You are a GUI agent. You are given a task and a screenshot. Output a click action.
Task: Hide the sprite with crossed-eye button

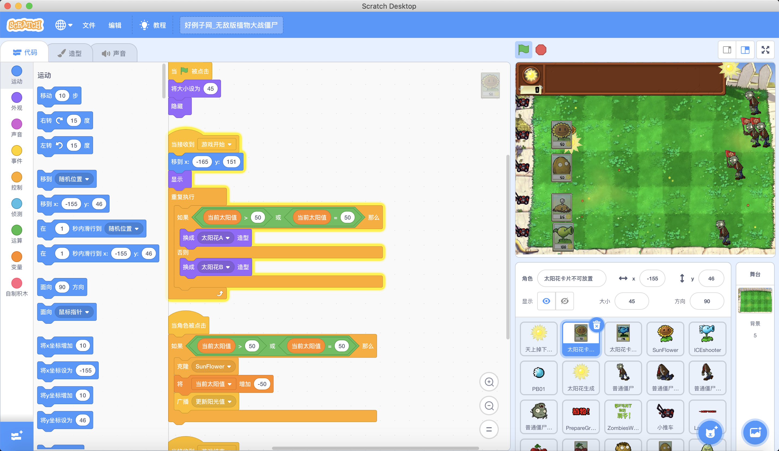565,301
